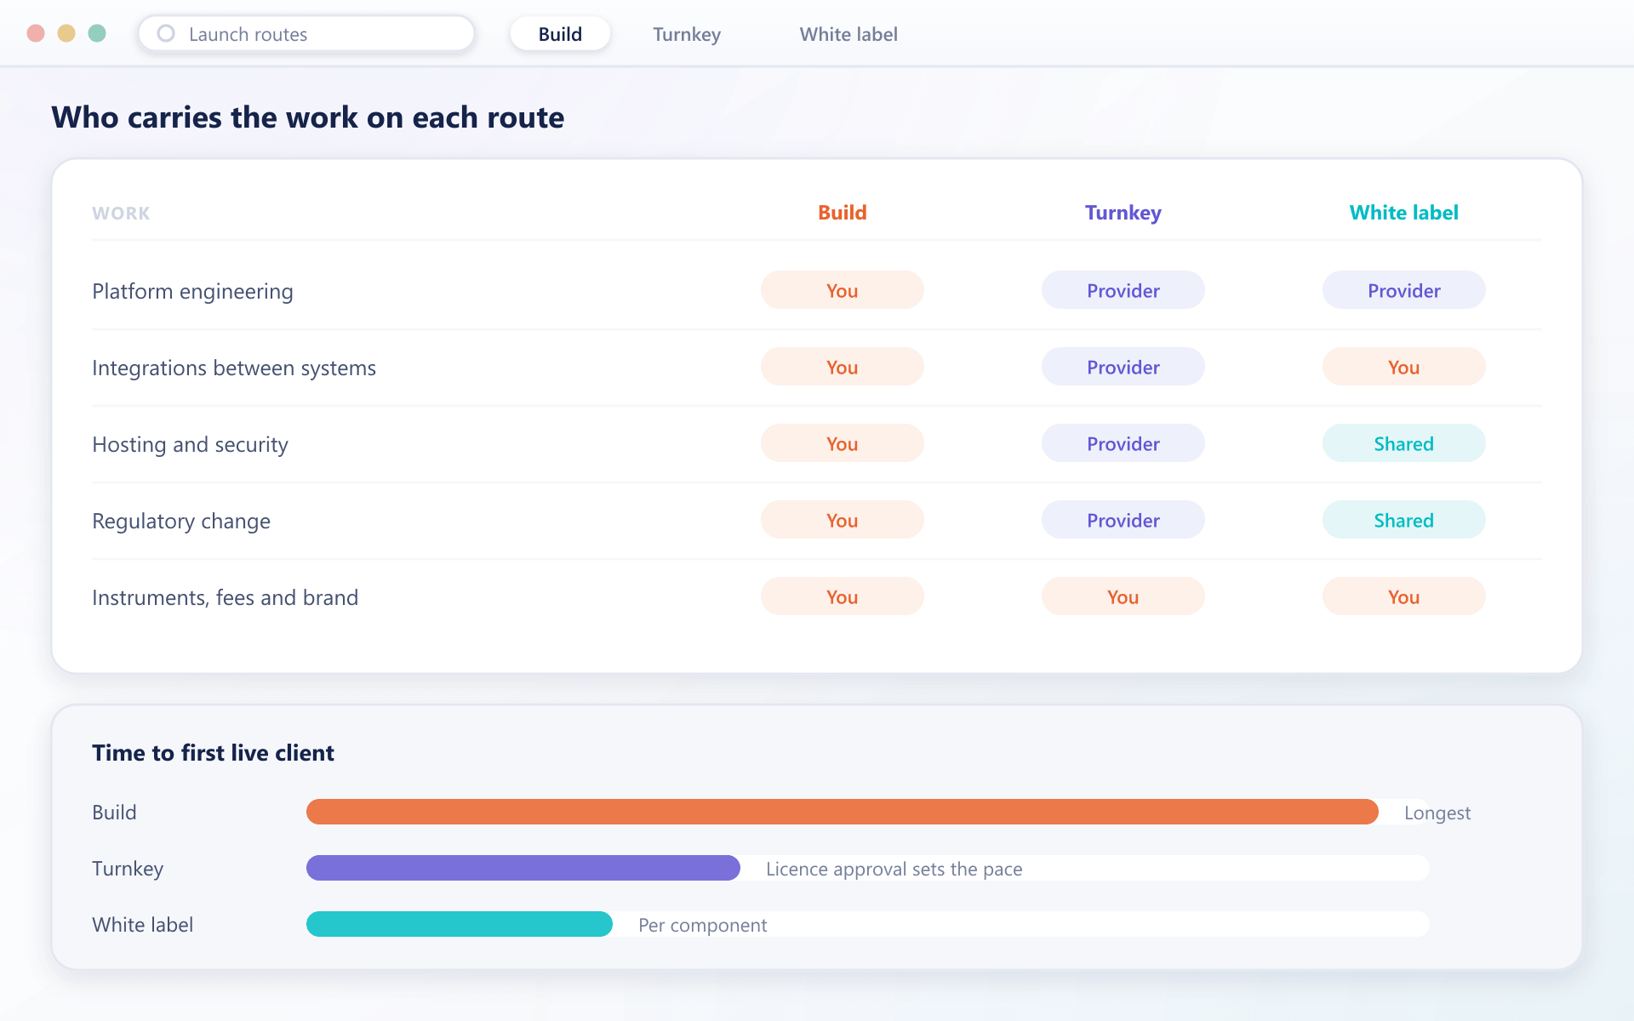Click Turnkey 'Provider' pill for Hosting and security
The image size is (1634, 1021).
coord(1123,443)
